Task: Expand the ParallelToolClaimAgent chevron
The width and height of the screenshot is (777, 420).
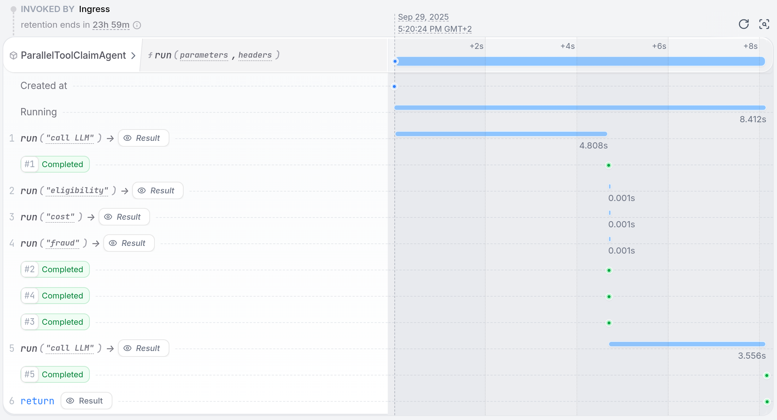Action: click(x=133, y=55)
